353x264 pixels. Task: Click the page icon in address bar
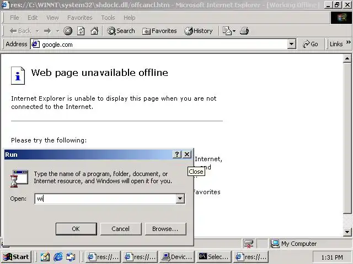35,44
